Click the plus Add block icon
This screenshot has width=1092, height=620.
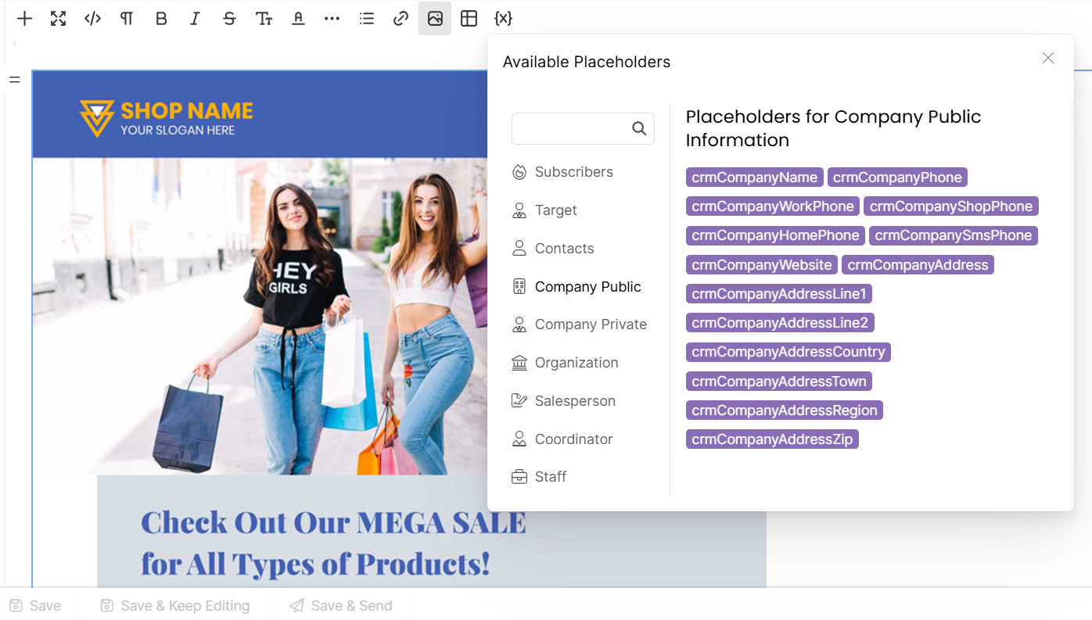25,19
